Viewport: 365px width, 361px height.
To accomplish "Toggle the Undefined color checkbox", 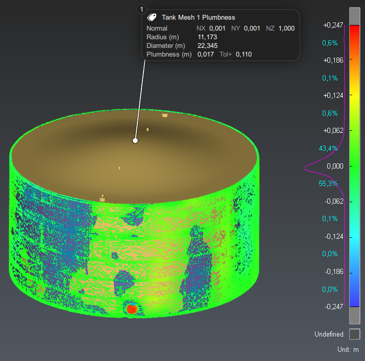I will [354, 334].
